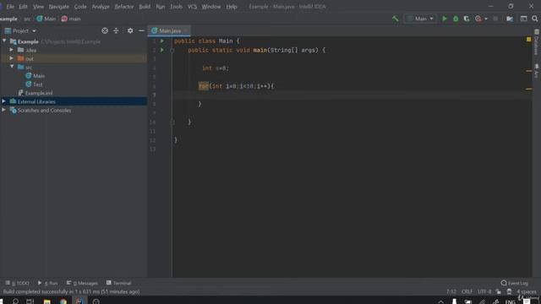
Task: Open the Event Log
Action: (515, 283)
